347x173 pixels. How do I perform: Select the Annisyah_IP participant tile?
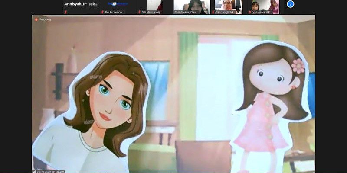(81, 7)
